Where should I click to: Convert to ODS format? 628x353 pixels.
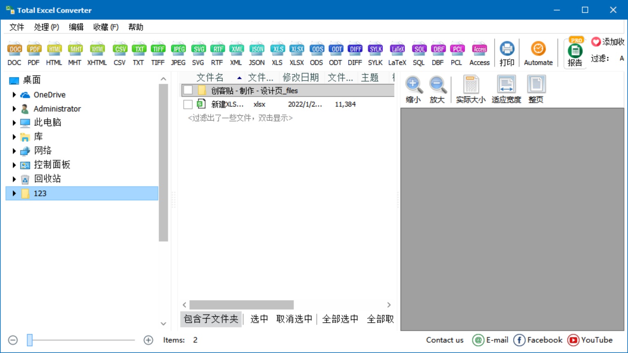point(316,54)
